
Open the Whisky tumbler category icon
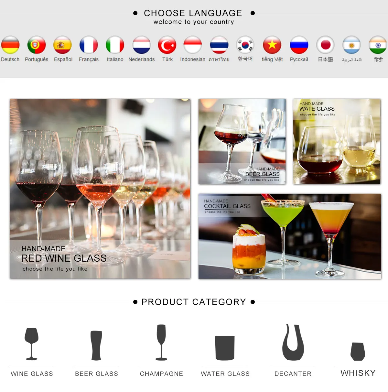point(358,351)
